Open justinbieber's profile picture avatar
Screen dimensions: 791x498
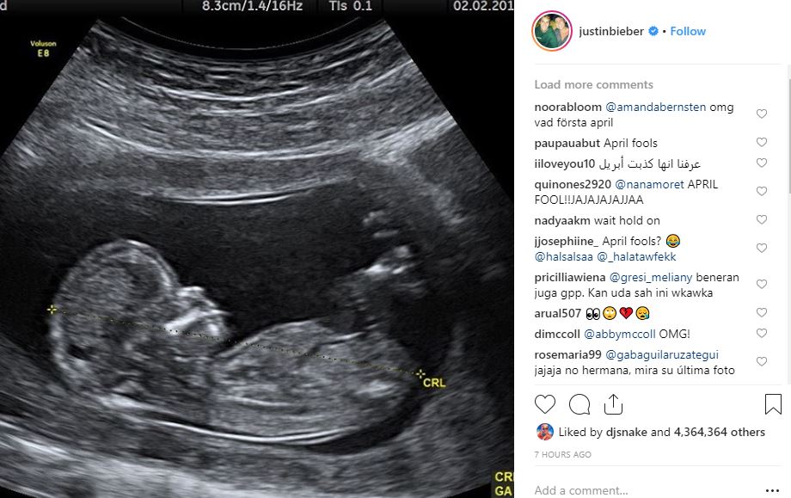552,31
